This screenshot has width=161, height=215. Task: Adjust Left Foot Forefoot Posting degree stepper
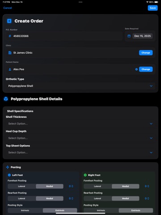point(71,186)
